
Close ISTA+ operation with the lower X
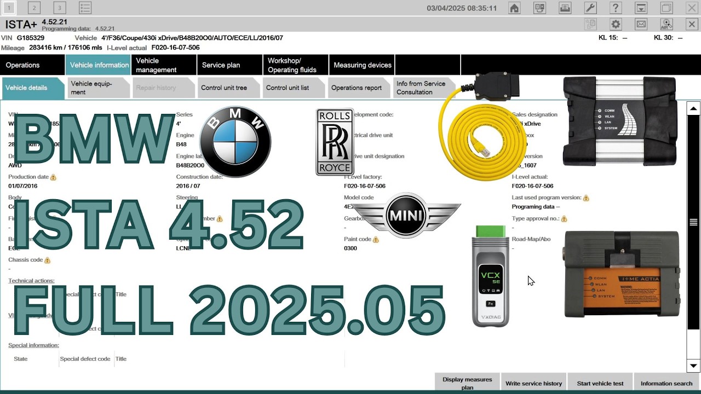(x=692, y=24)
